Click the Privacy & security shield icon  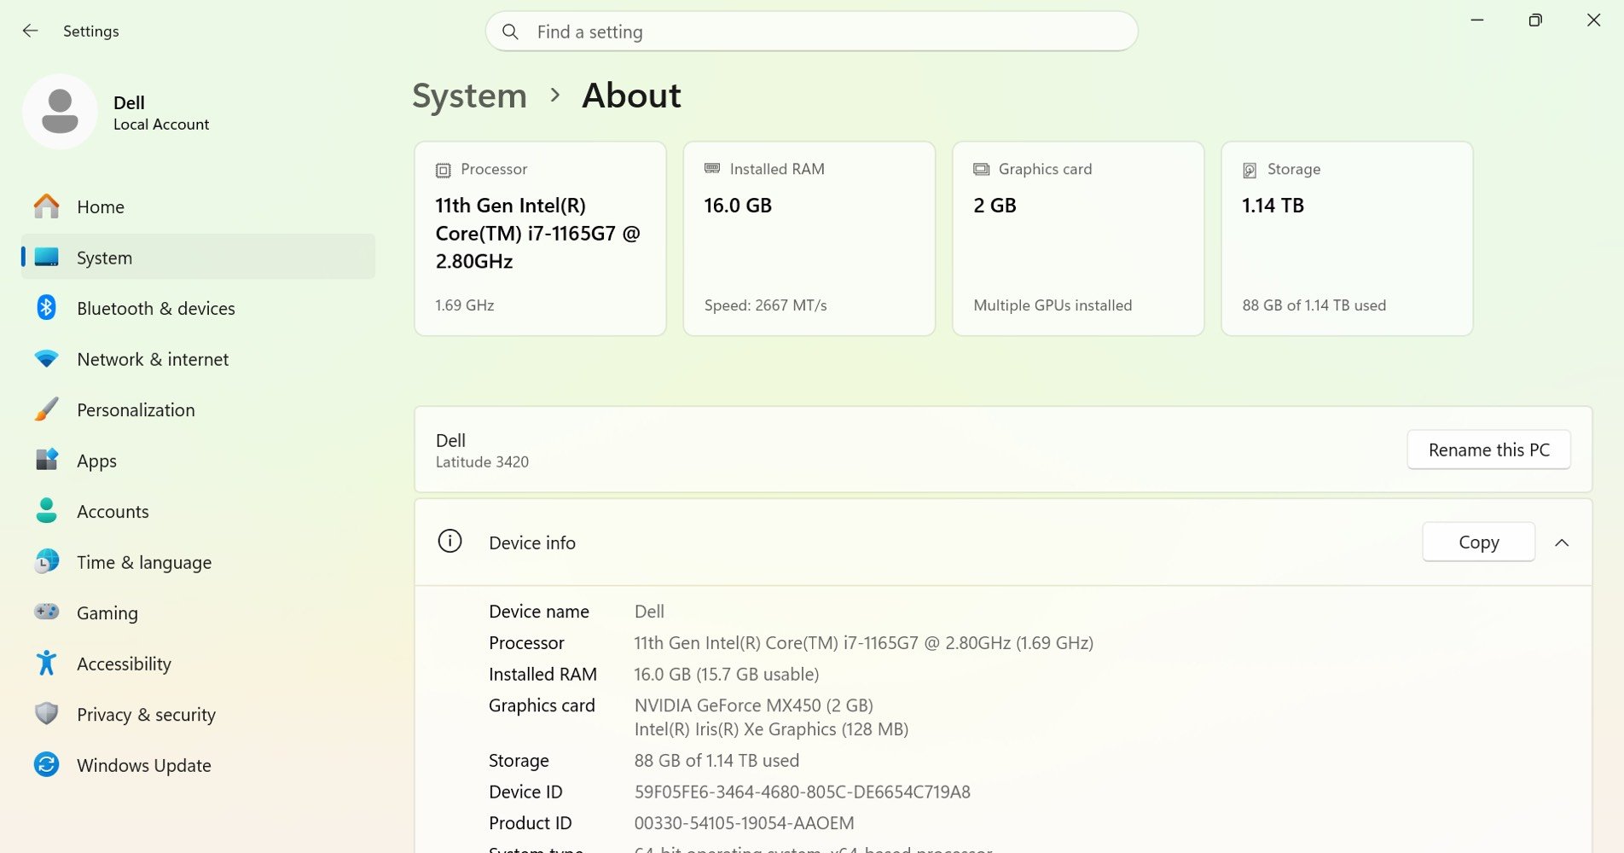point(47,713)
